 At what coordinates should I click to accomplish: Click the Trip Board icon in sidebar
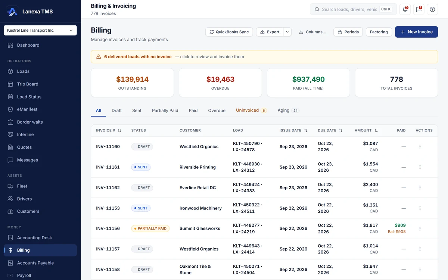pyautogui.click(x=10, y=84)
